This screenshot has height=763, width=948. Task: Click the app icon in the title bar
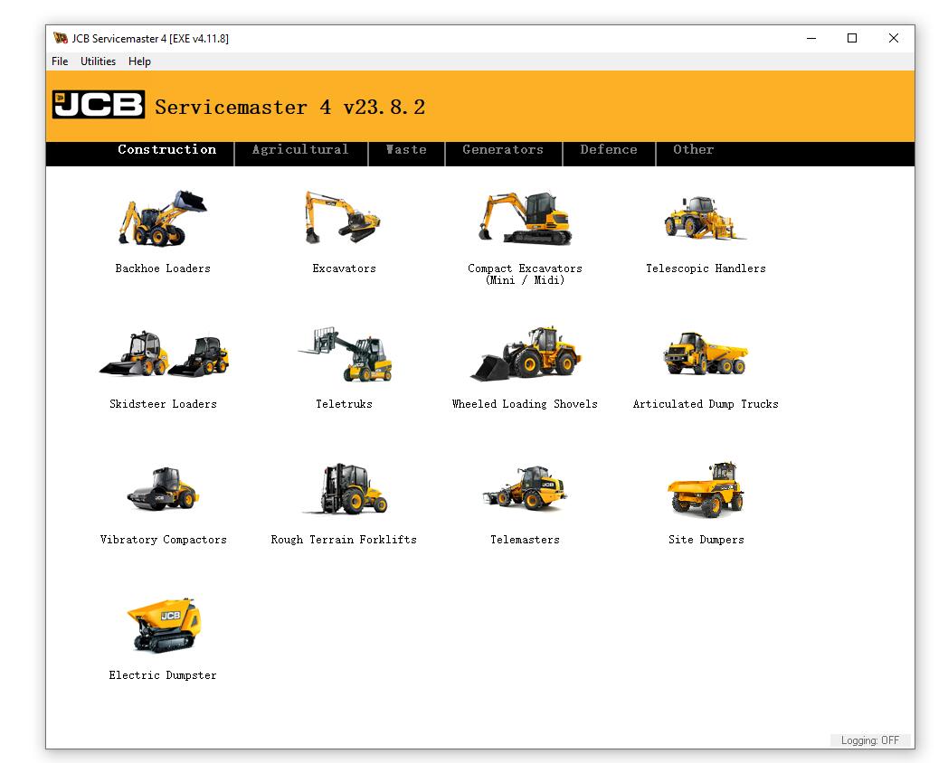coord(61,38)
